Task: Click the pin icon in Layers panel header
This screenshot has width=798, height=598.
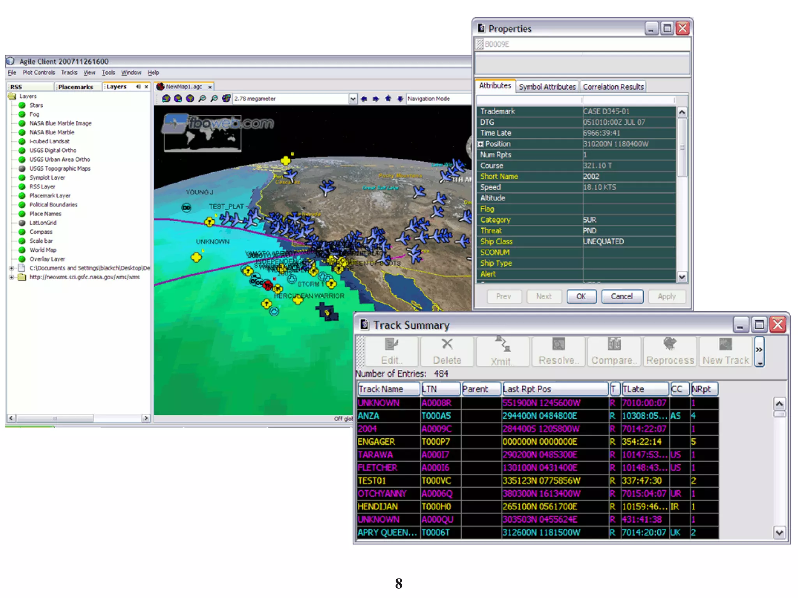Action: [x=138, y=86]
